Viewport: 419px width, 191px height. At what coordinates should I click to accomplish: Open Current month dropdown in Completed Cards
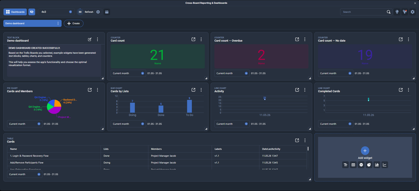pyautogui.click(x=336, y=124)
